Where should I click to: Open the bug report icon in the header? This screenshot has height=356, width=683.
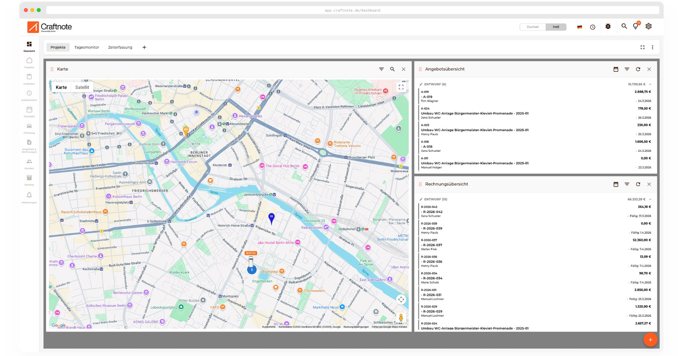608,27
